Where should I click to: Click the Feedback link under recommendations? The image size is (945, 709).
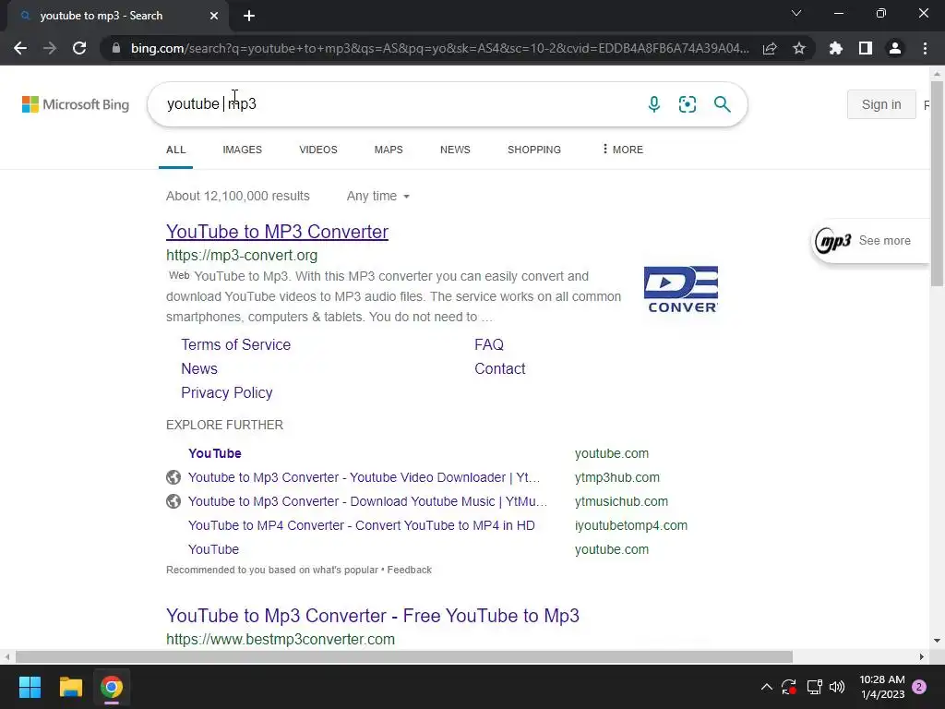(x=409, y=570)
